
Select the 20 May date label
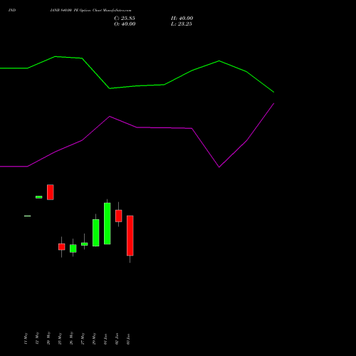[48, 338]
